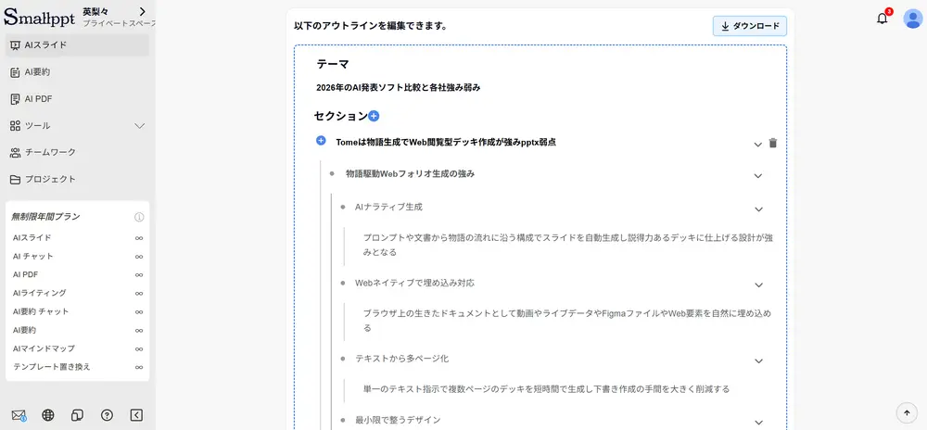Edit the テキストから多ページ化 item
This screenshot has height=430, width=927.
pyautogui.click(x=402, y=359)
